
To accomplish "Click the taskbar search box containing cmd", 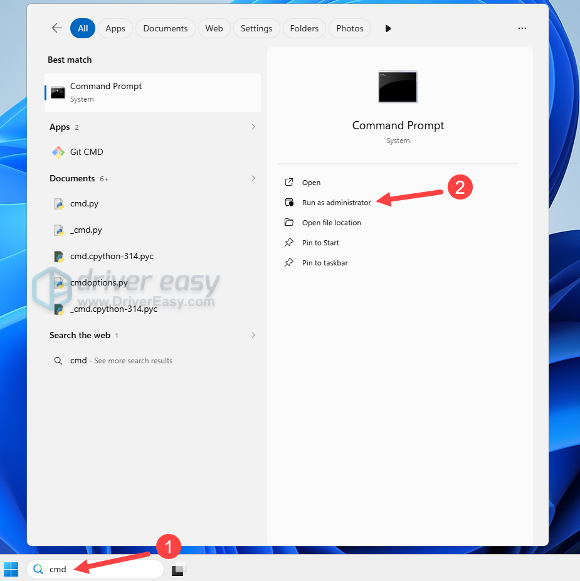I will point(95,569).
